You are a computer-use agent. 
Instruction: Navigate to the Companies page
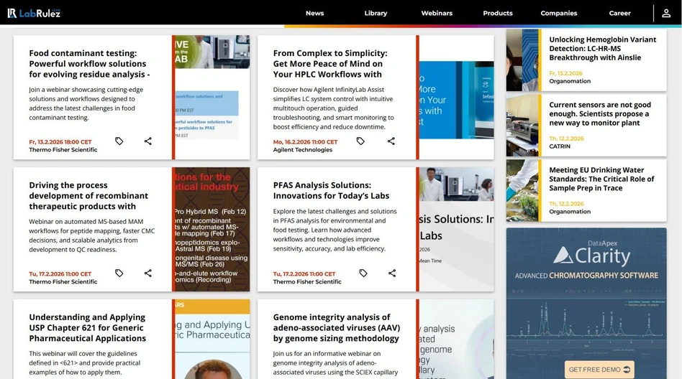[559, 13]
